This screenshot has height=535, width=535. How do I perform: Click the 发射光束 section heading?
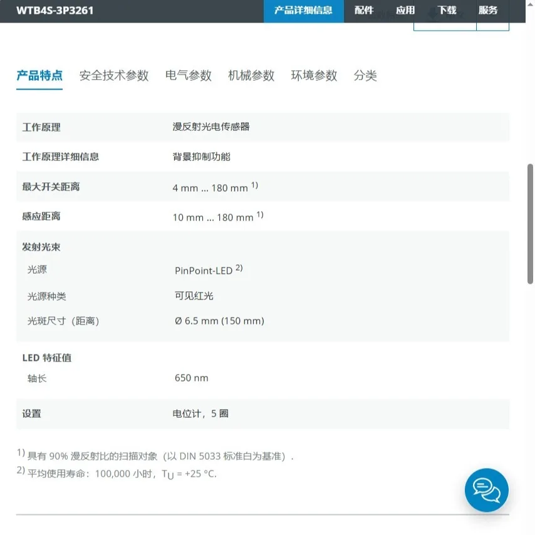tap(41, 247)
